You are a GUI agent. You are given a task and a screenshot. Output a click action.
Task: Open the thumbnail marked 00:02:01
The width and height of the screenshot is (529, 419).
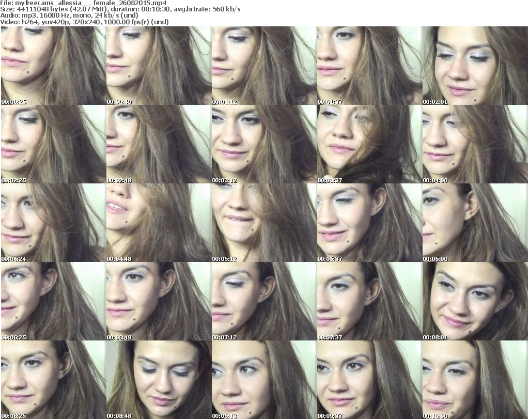point(474,66)
